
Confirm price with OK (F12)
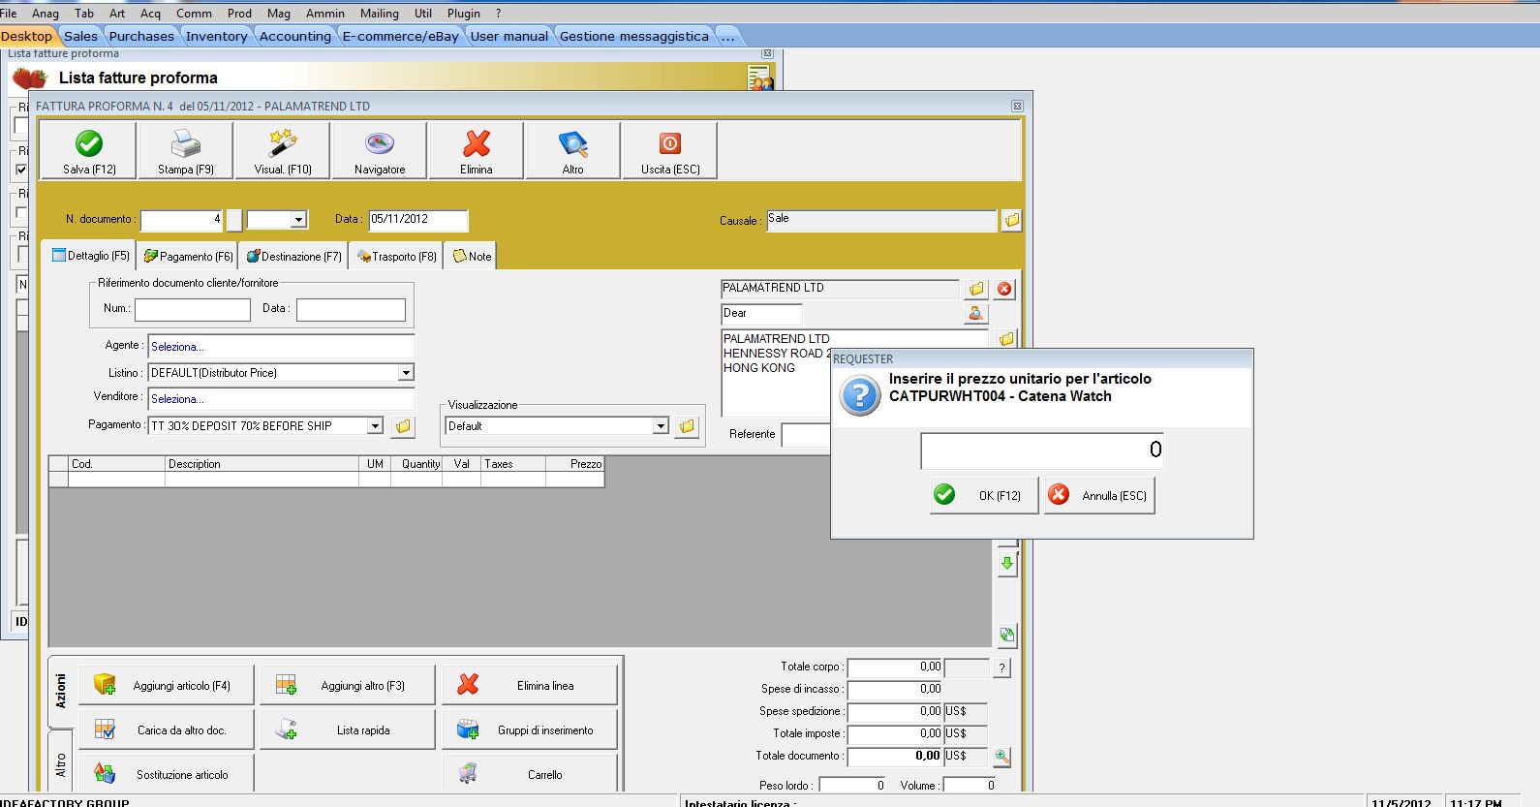(984, 495)
